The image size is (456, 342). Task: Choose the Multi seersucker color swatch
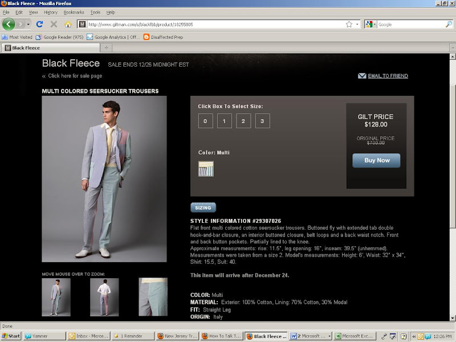[206, 169]
